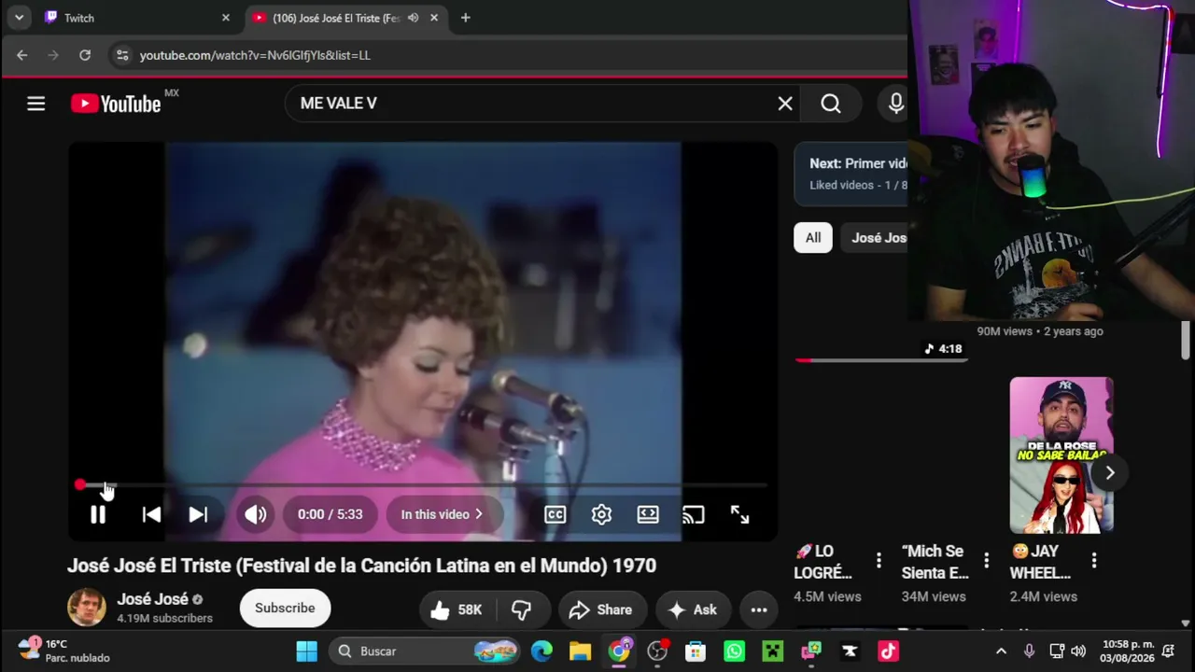Switch to the Twitch browser tab
This screenshot has height=672, width=1195.
point(134,18)
